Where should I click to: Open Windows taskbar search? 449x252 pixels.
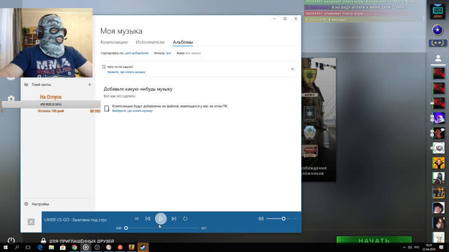(x=17, y=248)
